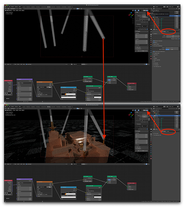Switch to Solid shading in top window
184x209 pixels.
pos(144,10)
